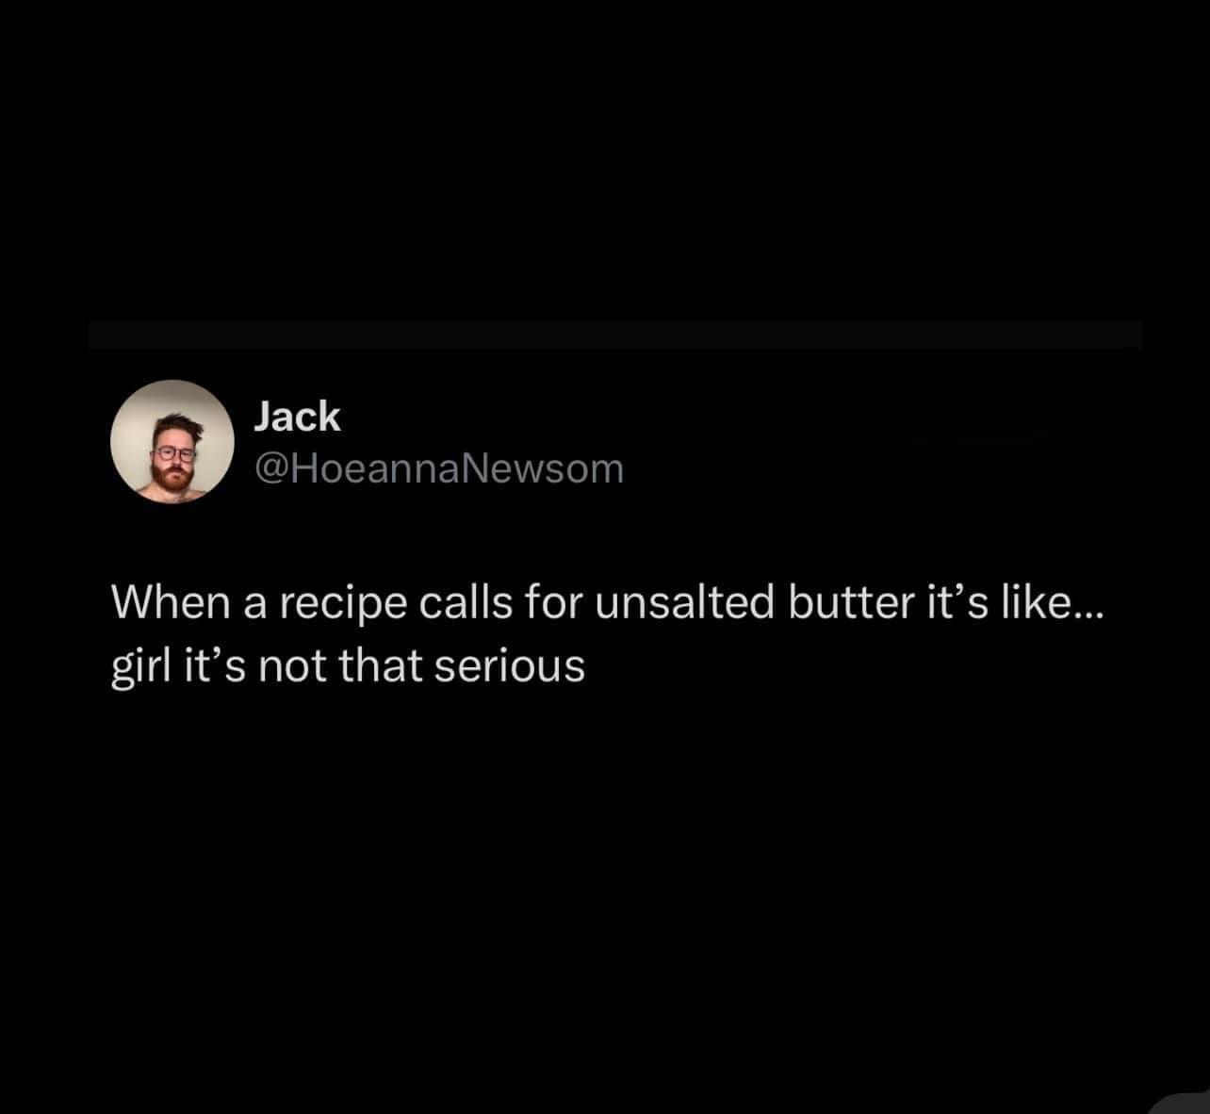
Task: Click the word 'When' starting the tweet
Action: [x=170, y=603]
